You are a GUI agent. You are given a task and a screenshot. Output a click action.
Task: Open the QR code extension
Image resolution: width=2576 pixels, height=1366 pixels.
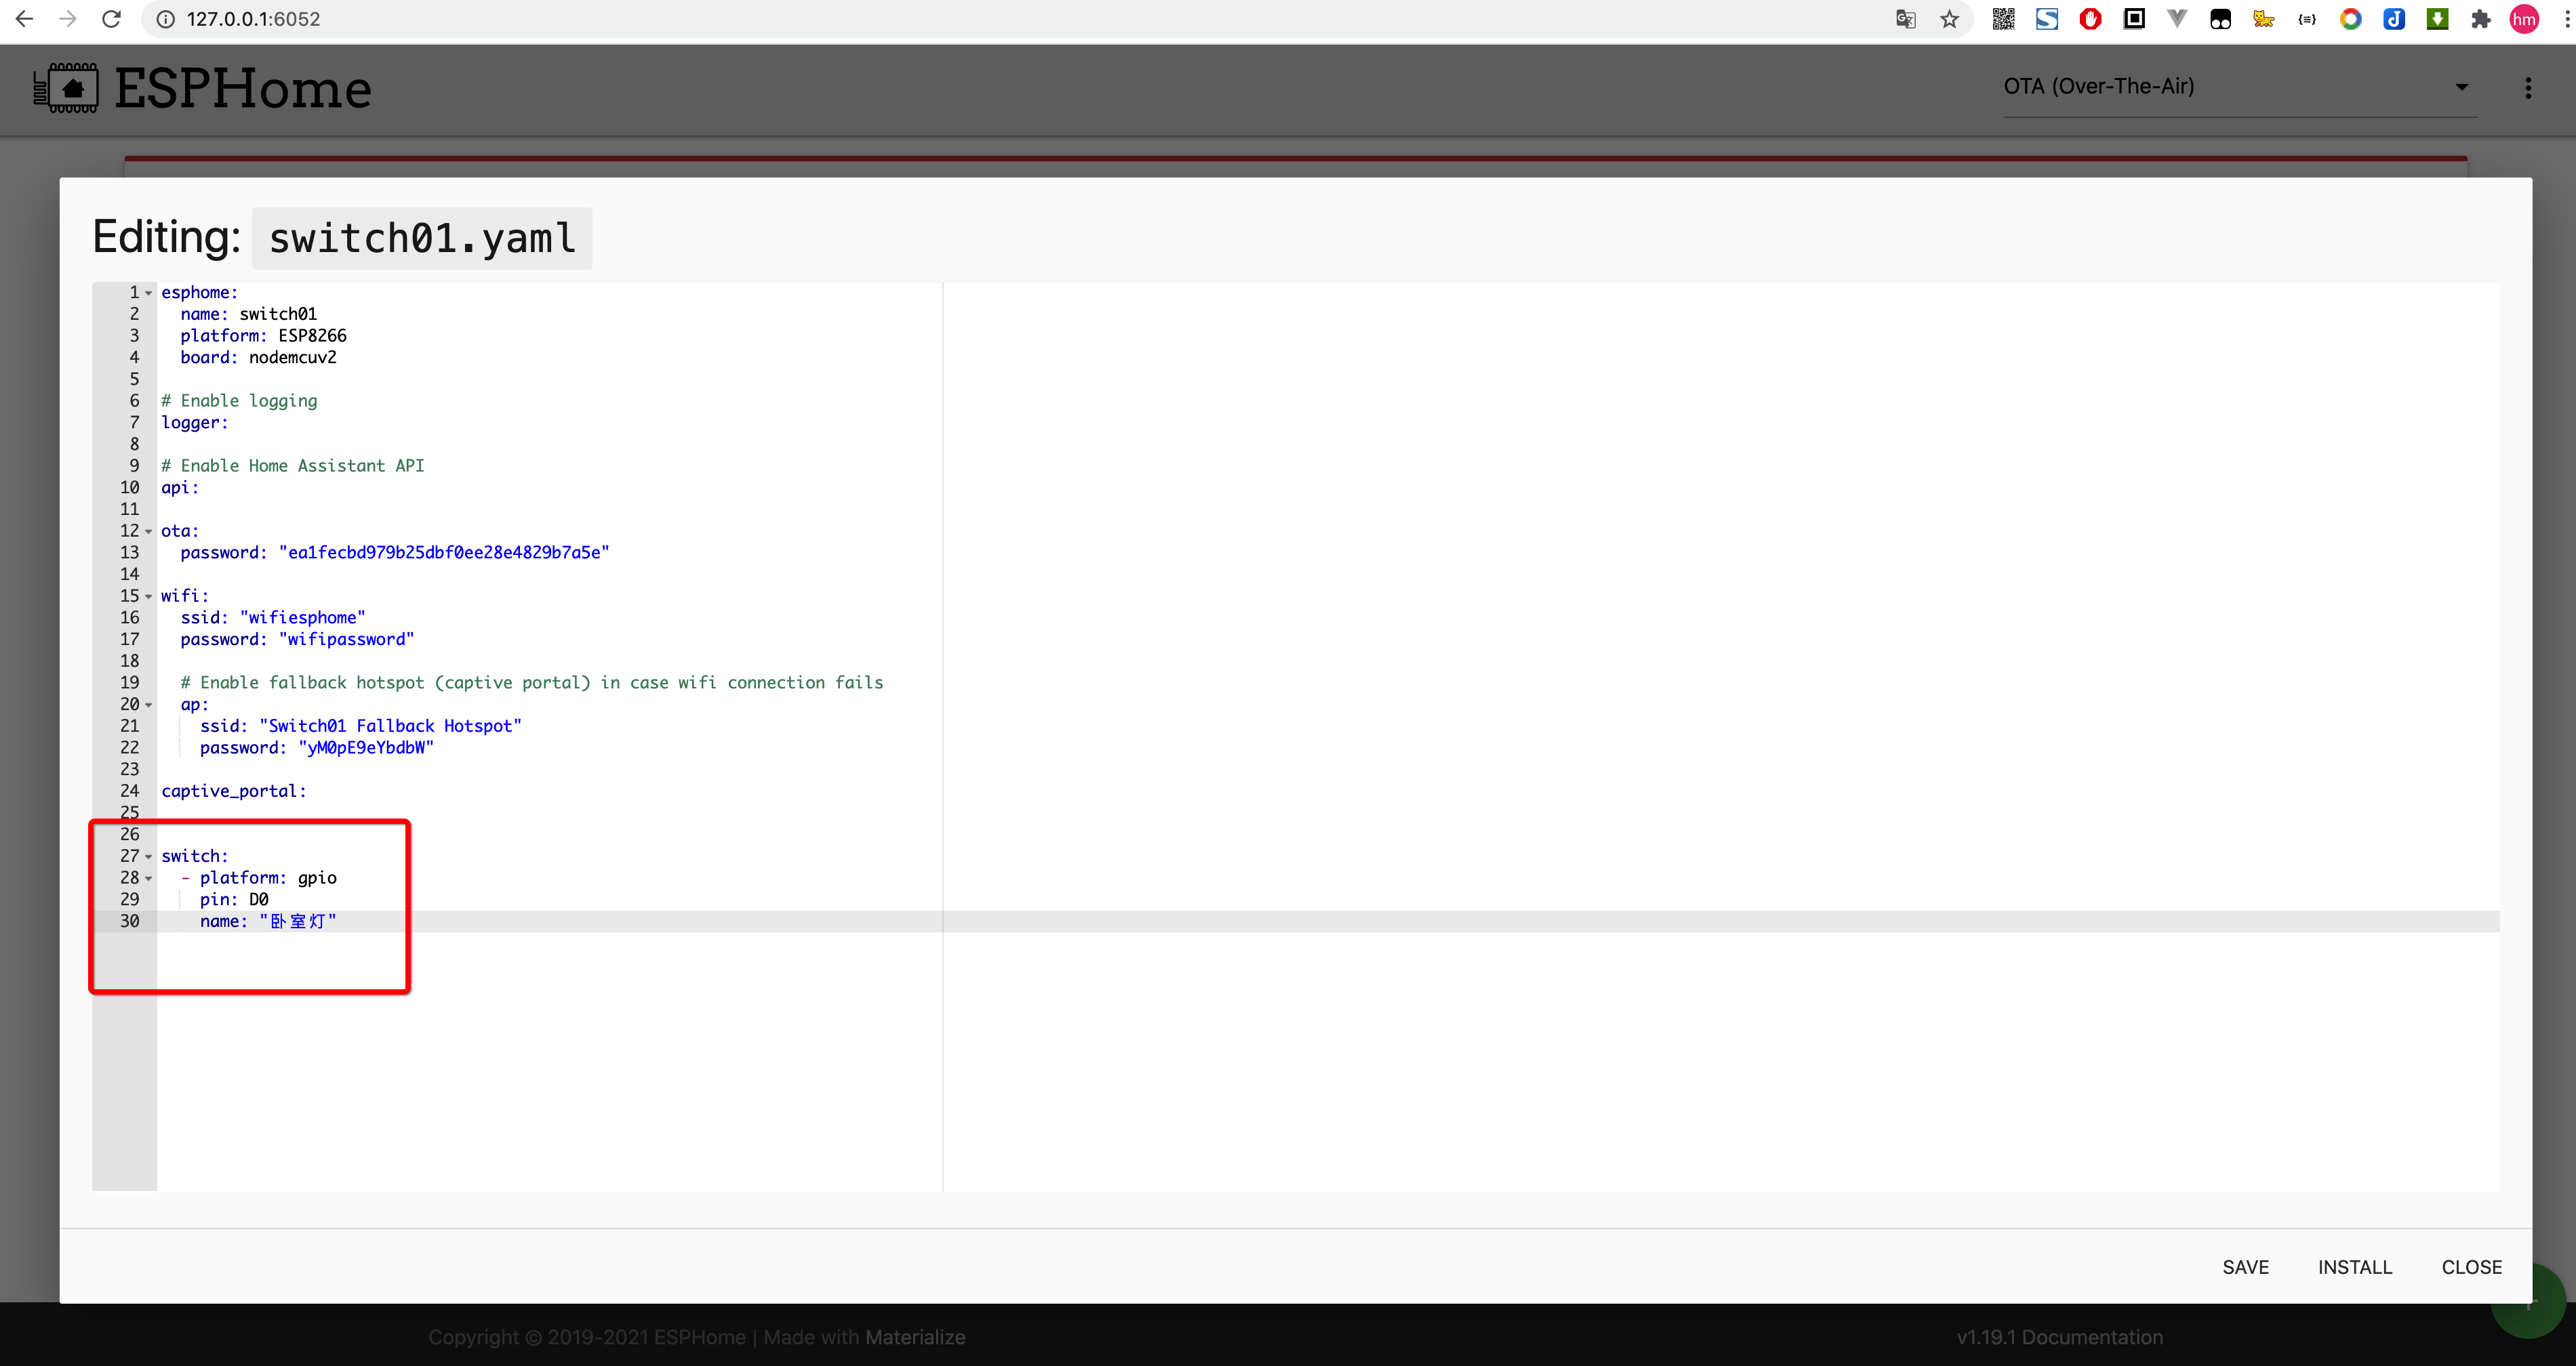[x=2003, y=19]
